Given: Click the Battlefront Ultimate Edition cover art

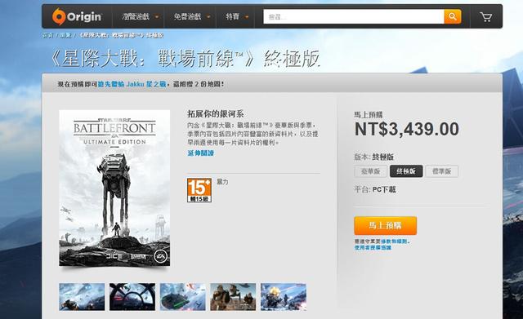Looking at the screenshot, I should [x=114, y=188].
